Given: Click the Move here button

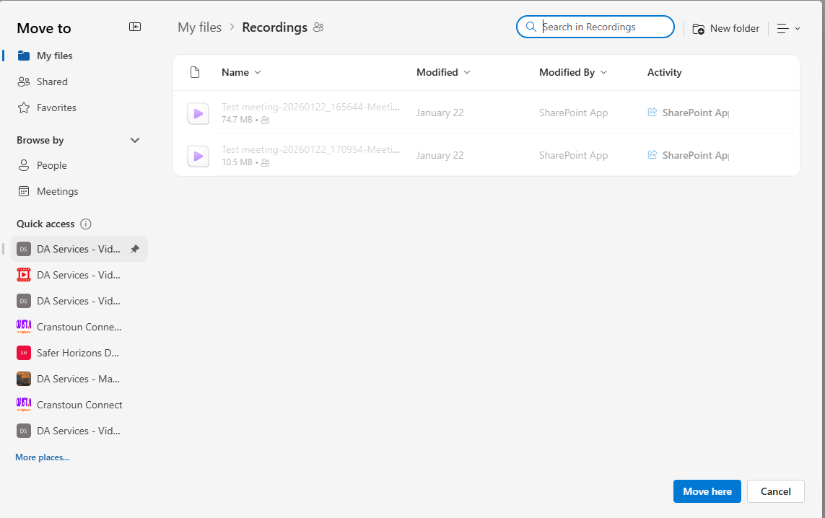Looking at the screenshot, I should point(707,491).
